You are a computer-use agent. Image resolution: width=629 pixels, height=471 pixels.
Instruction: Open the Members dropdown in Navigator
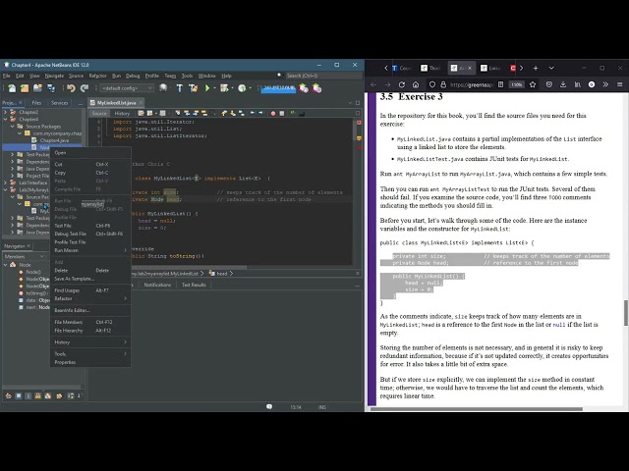pos(24,256)
